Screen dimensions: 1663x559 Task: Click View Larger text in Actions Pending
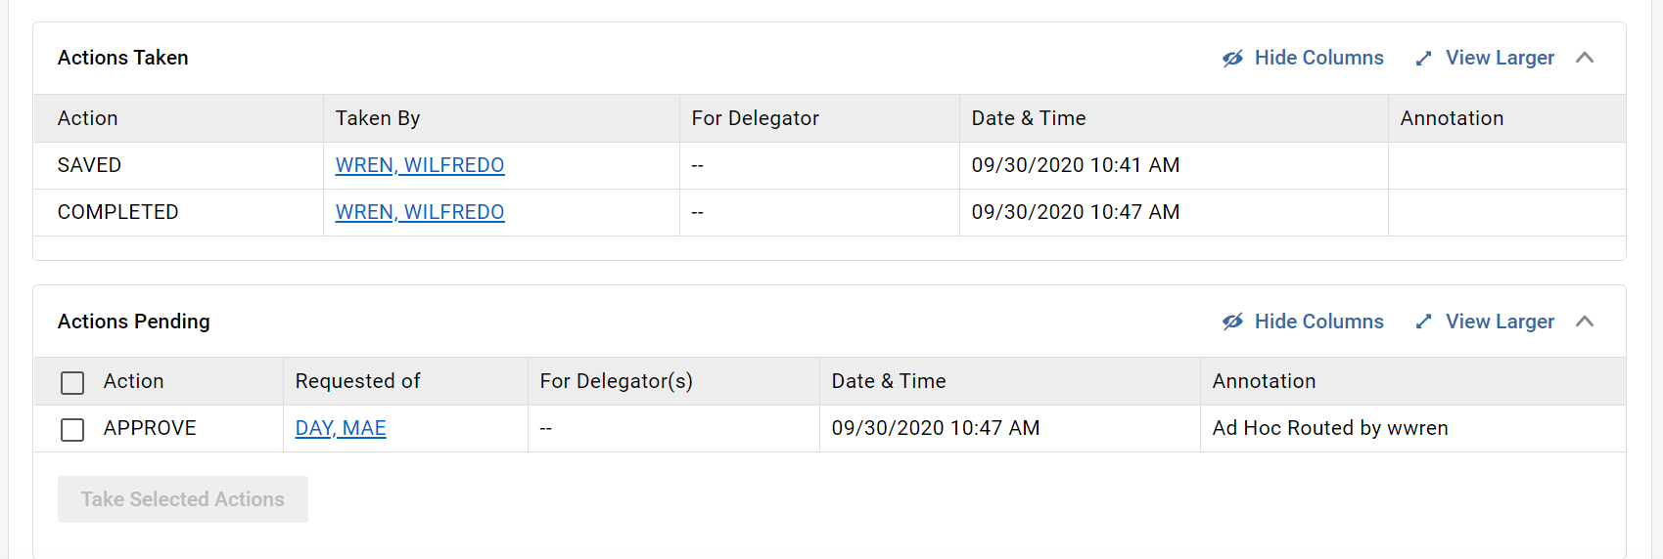click(1500, 322)
